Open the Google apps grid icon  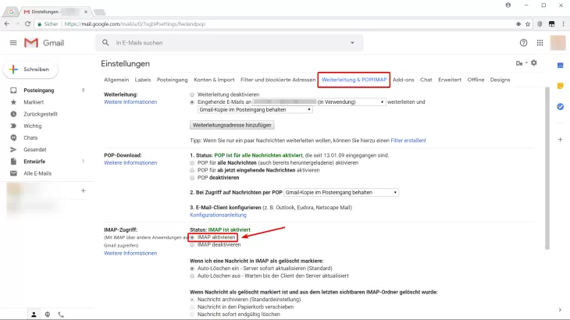[541, 42]
